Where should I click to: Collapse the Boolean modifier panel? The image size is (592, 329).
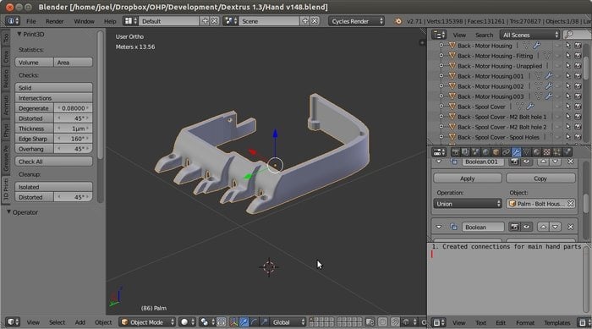[x=439, y=227]
